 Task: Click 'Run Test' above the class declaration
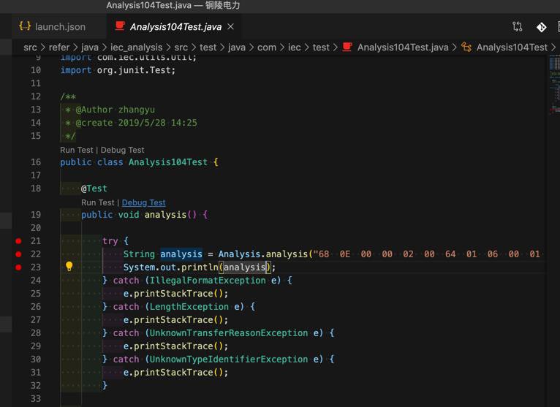77,150
